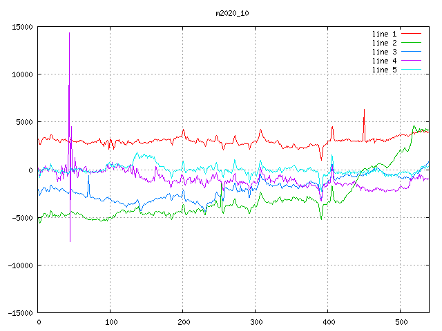This screenshot has width=442, height=331.
Task: Click the chart title m2020_10
Action: [233, 13]
